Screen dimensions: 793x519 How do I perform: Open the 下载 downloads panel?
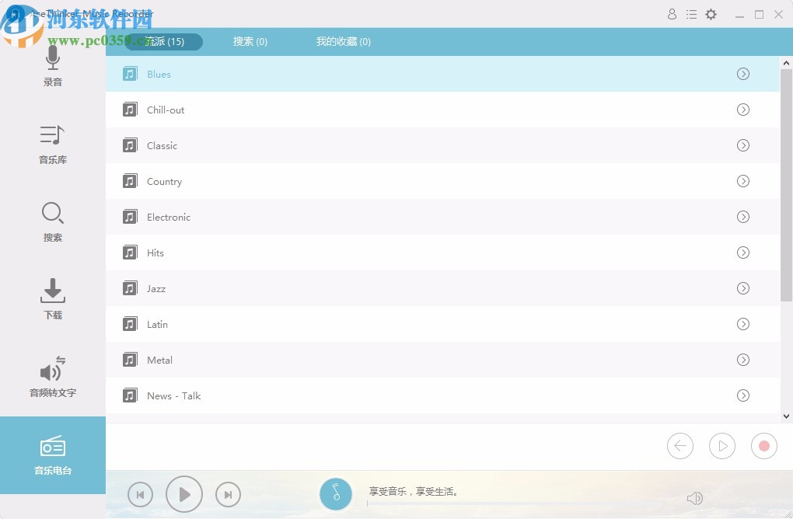[52, 299]
